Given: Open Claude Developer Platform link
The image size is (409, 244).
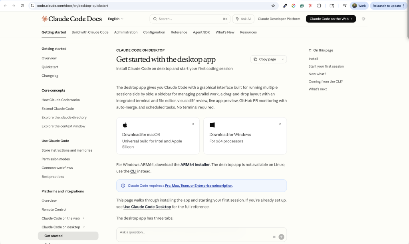Looking at the screenshot, I should (279, 19).
